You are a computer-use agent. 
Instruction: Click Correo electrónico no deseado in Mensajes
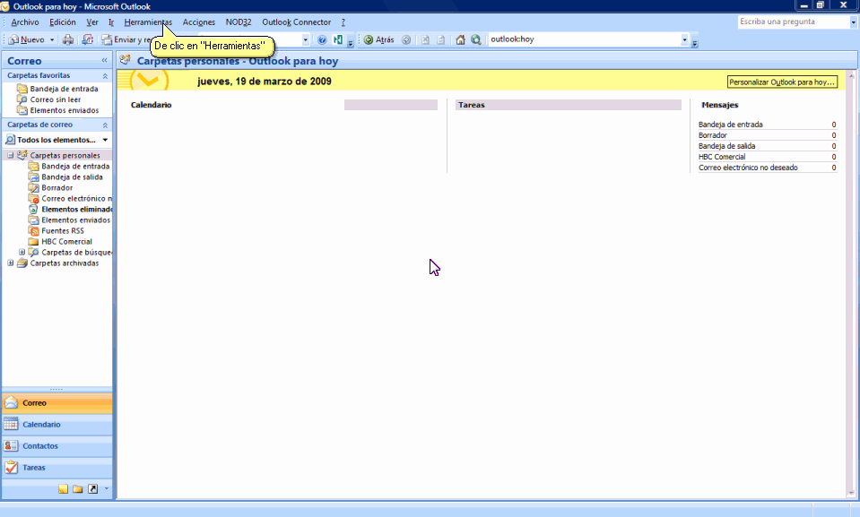point(748,168)
